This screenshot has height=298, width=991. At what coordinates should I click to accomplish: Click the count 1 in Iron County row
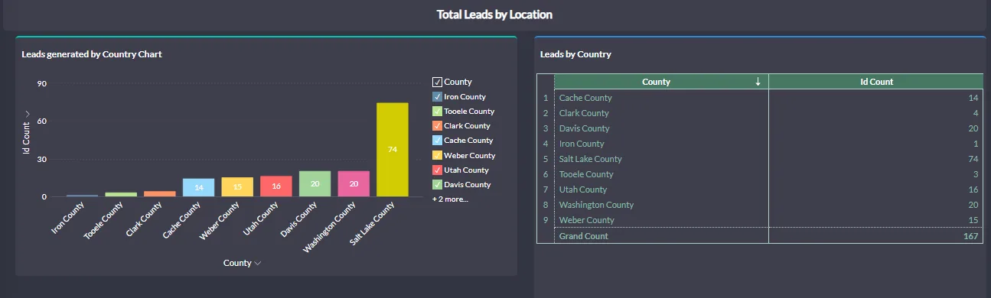coord(976,144)
